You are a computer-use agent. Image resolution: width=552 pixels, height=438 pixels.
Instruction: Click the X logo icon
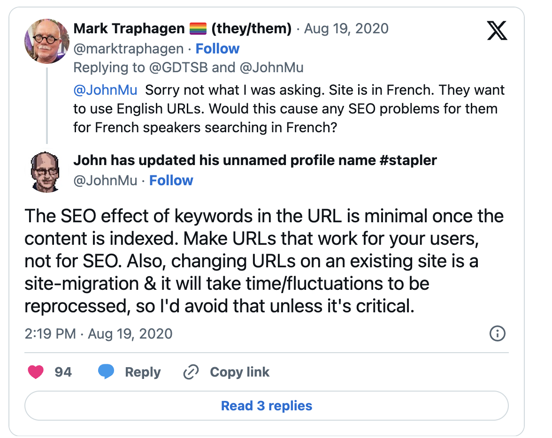[x=497, y=31]
